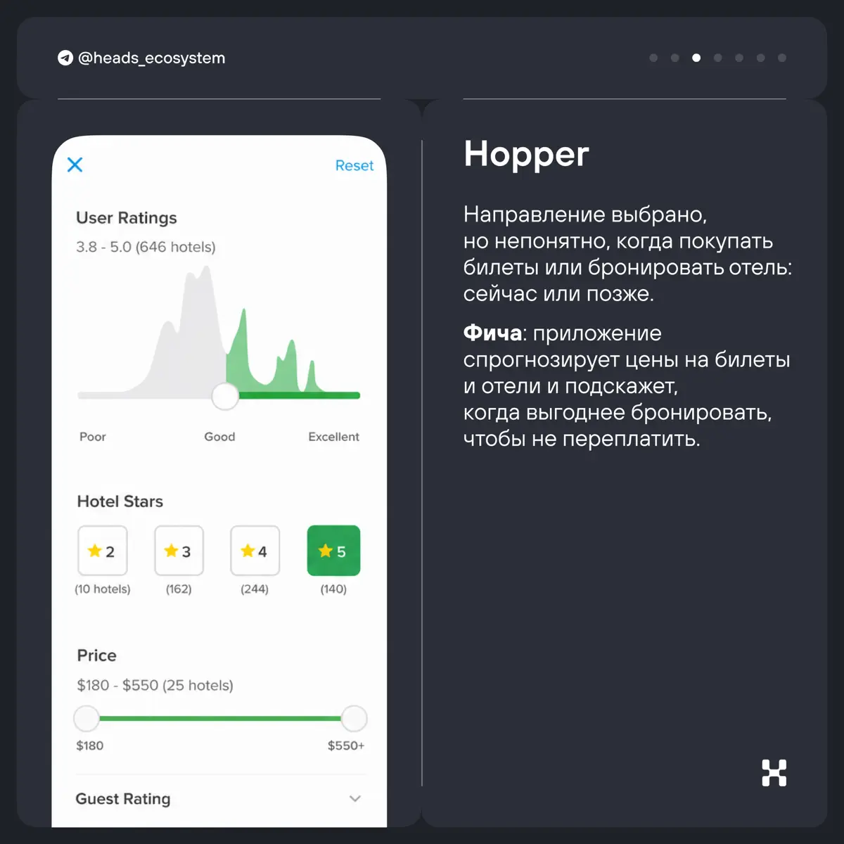Click the "Good" rating label
This screenshot has height=844, width=844.
219,437
